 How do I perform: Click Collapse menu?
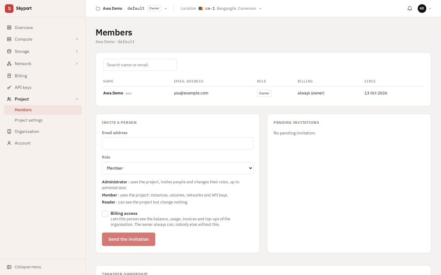coord(43,267)
